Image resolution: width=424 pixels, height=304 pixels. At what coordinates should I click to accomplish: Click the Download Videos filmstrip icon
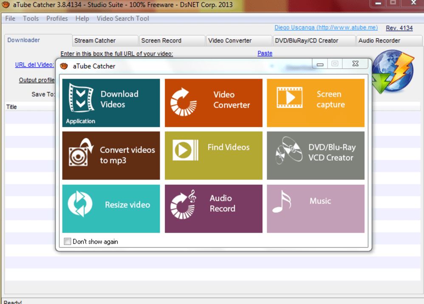pyautogui.click(x=81, y=98)
